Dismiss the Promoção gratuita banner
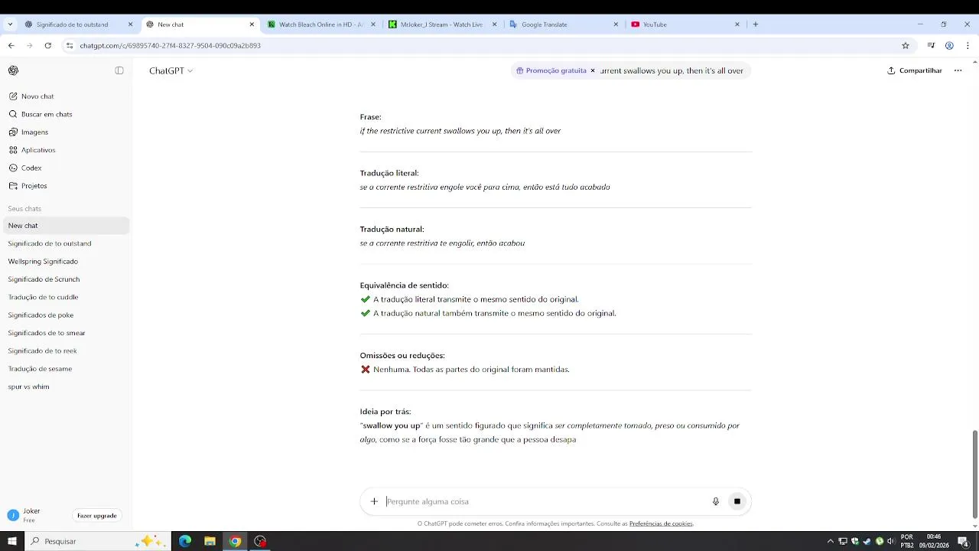Viewport: 979px width, 551px height. pos(593,70)
